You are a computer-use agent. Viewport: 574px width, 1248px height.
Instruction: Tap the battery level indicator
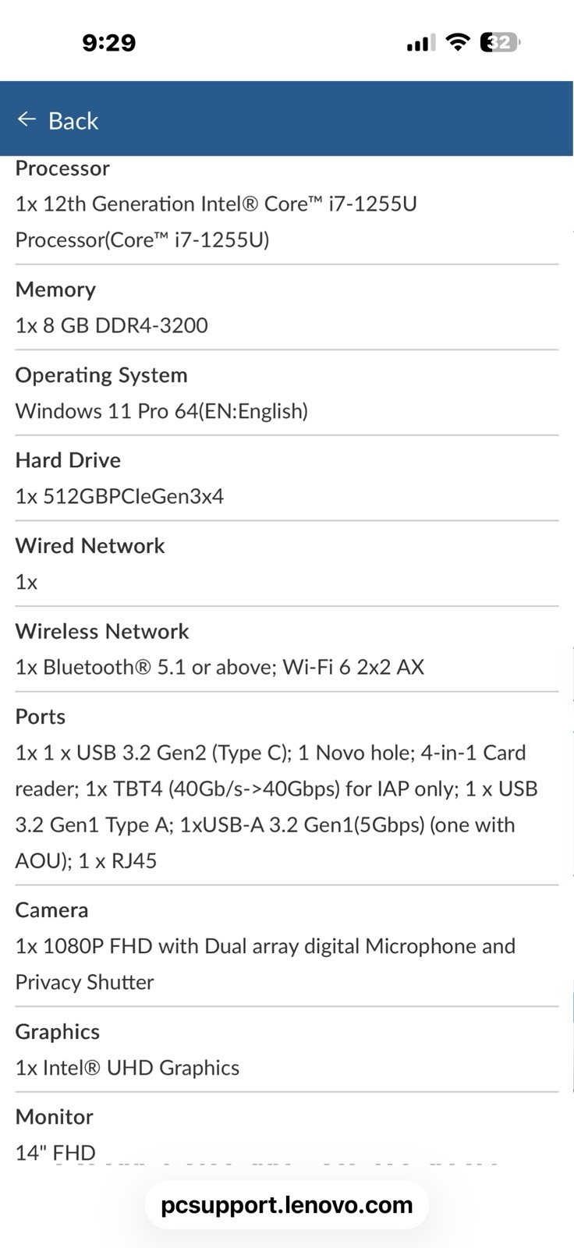(x=500, y=42)
